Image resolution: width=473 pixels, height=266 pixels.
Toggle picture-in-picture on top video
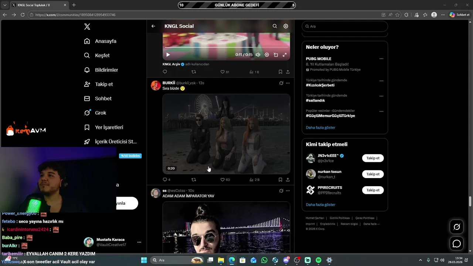(x=276, y=55)
